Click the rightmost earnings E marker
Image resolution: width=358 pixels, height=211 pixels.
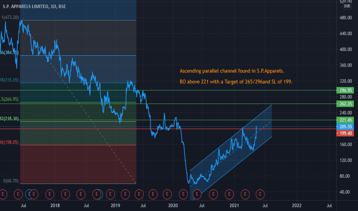[260, 195]
